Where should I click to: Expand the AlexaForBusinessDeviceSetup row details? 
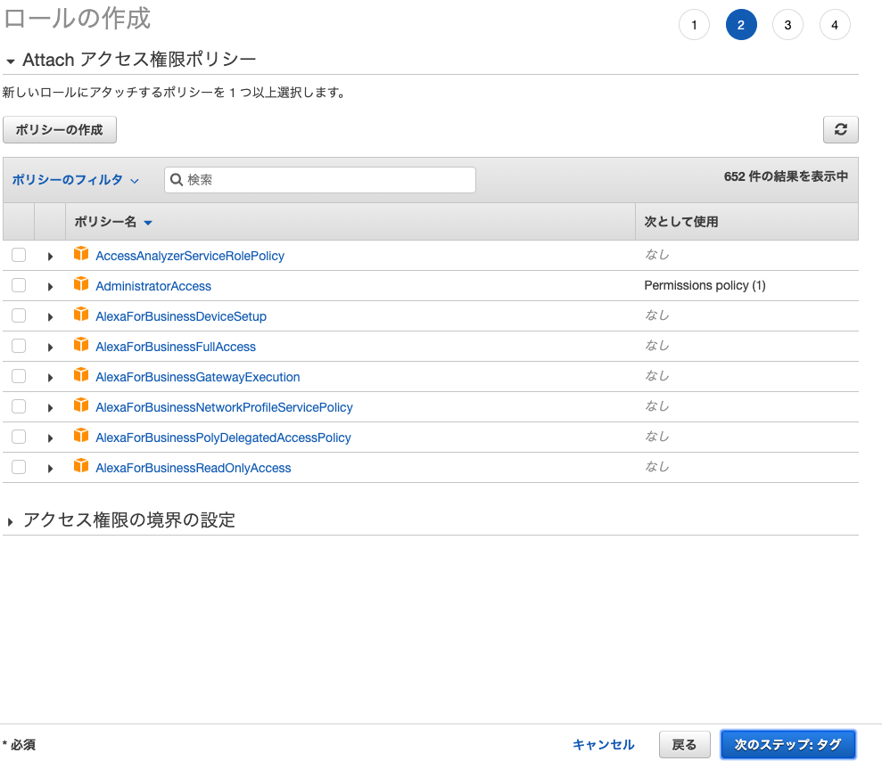50,315
